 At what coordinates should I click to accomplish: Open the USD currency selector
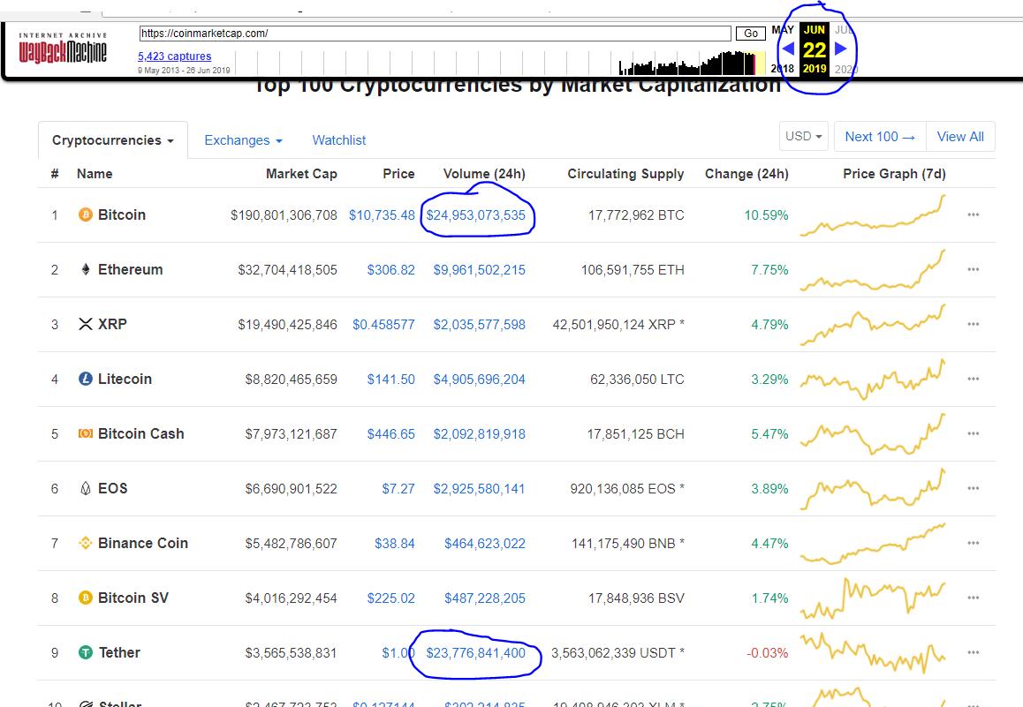click(x=803, y=136)
